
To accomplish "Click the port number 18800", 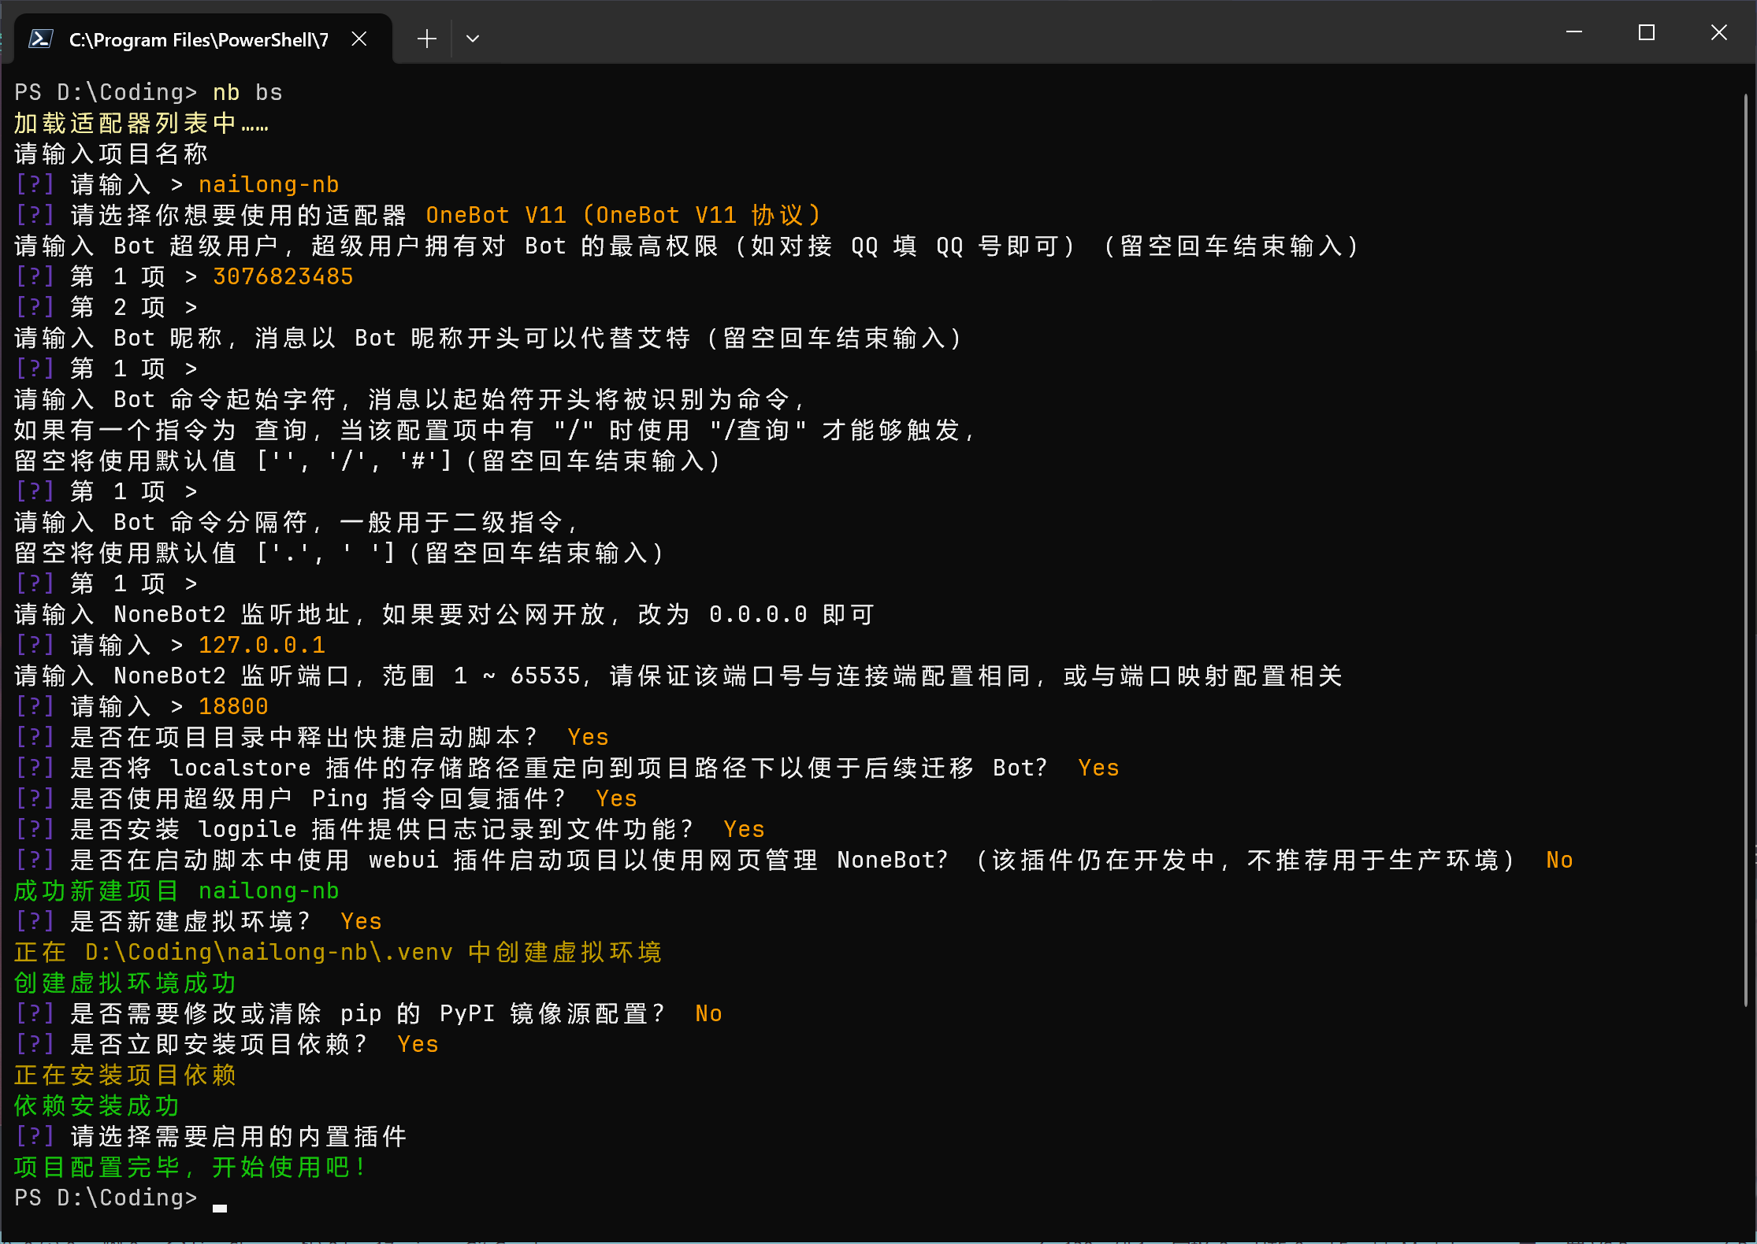I will [x=233, y=706].
